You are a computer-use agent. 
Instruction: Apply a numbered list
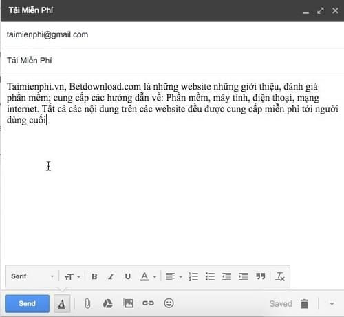(193, 276)
